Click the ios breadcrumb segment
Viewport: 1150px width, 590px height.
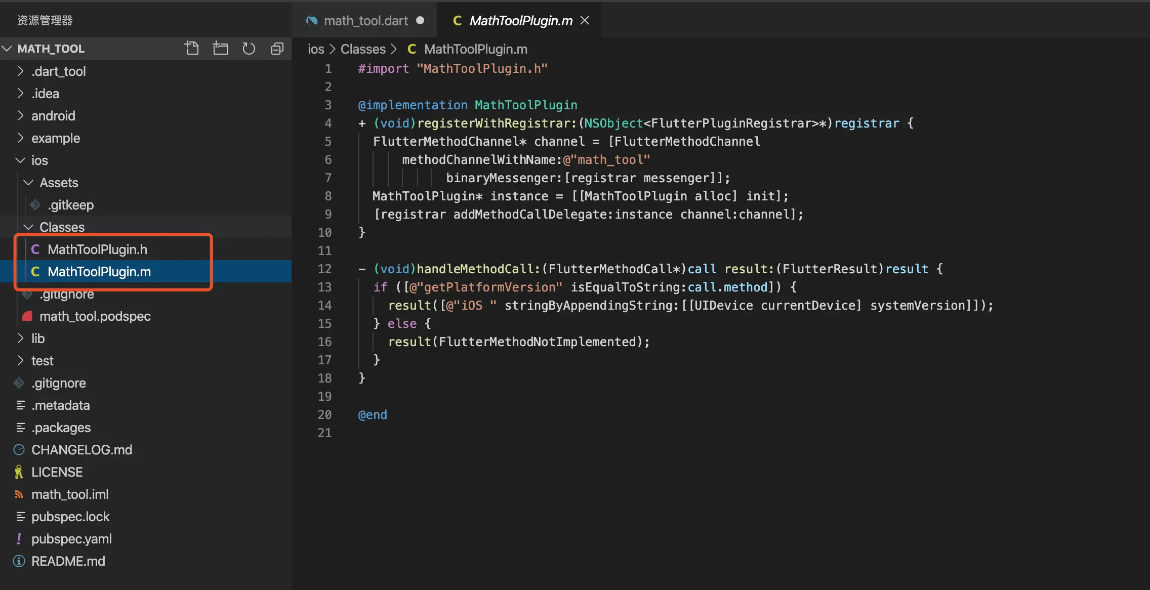click(316, 49)
